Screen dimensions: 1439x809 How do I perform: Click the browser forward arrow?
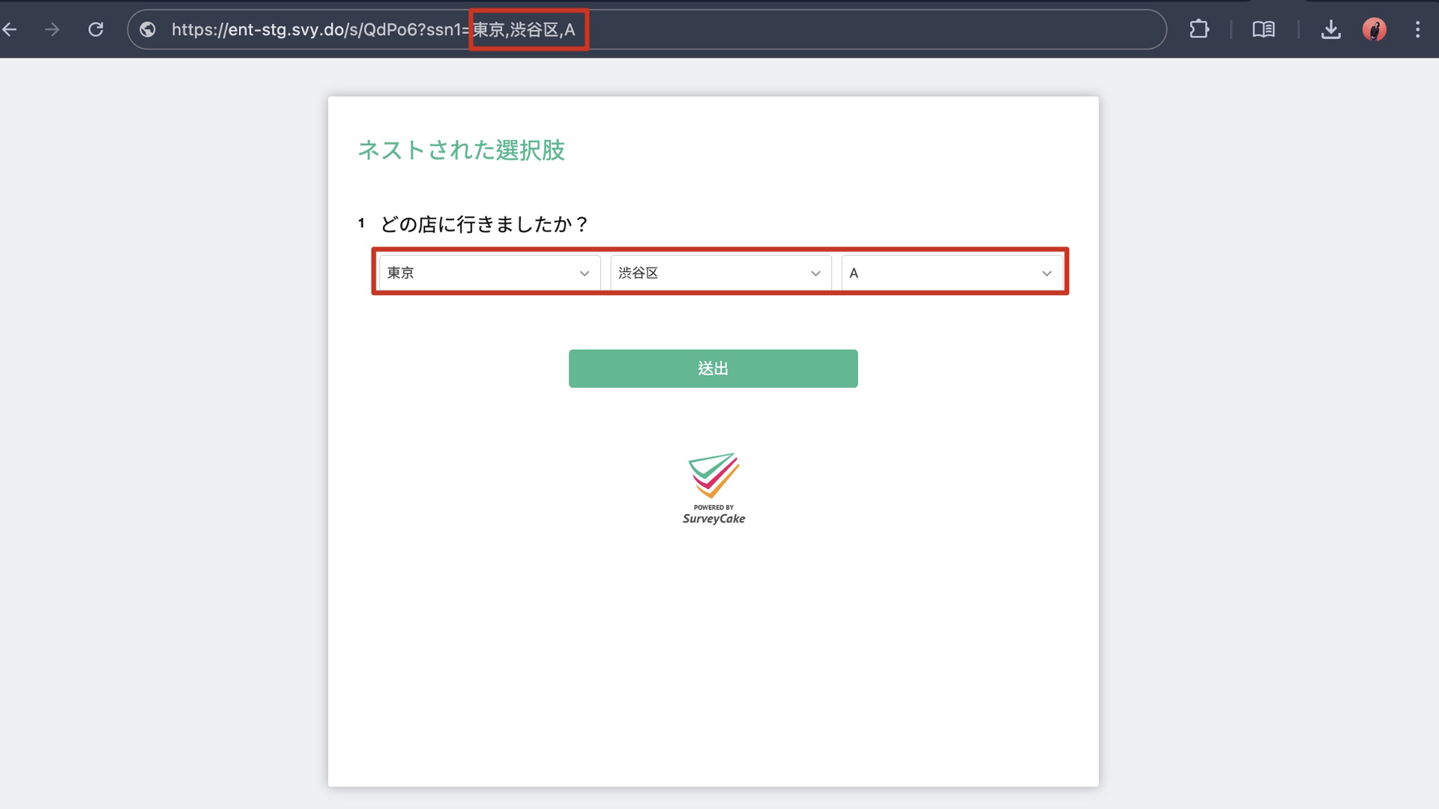52,30
